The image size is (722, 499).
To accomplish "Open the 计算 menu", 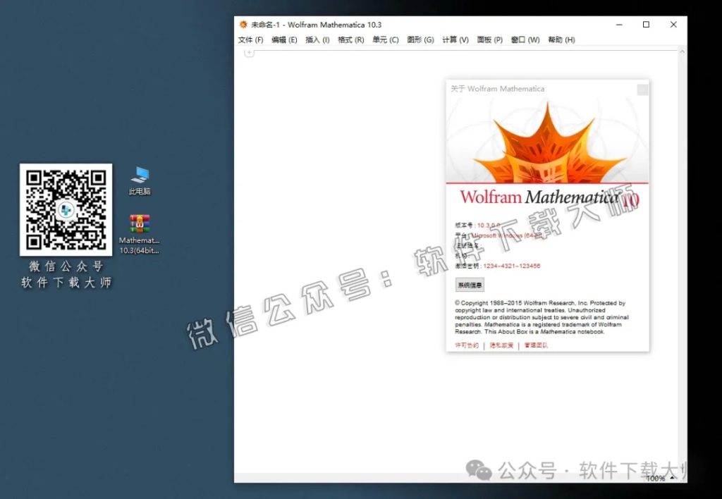I will coord(455,39).
